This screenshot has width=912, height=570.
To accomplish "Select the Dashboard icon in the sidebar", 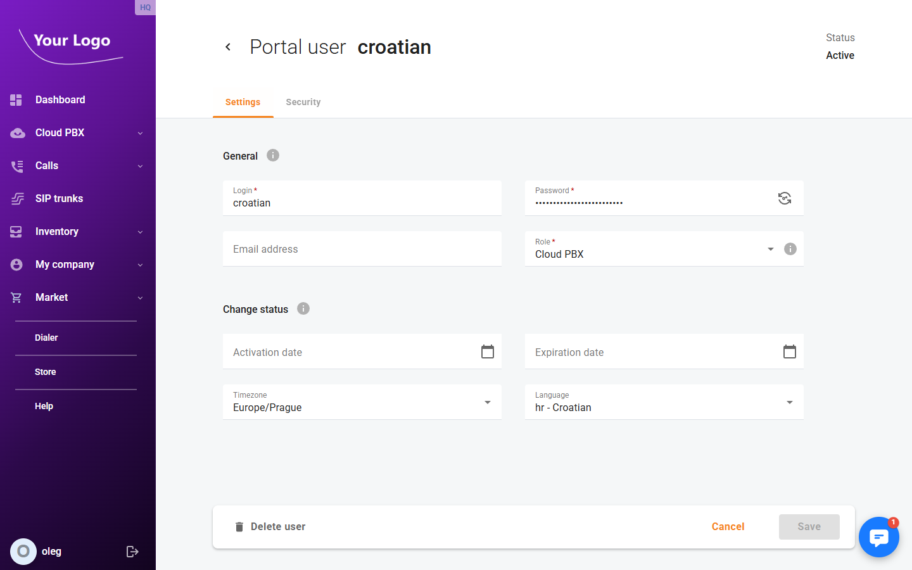I will point(16,99).
